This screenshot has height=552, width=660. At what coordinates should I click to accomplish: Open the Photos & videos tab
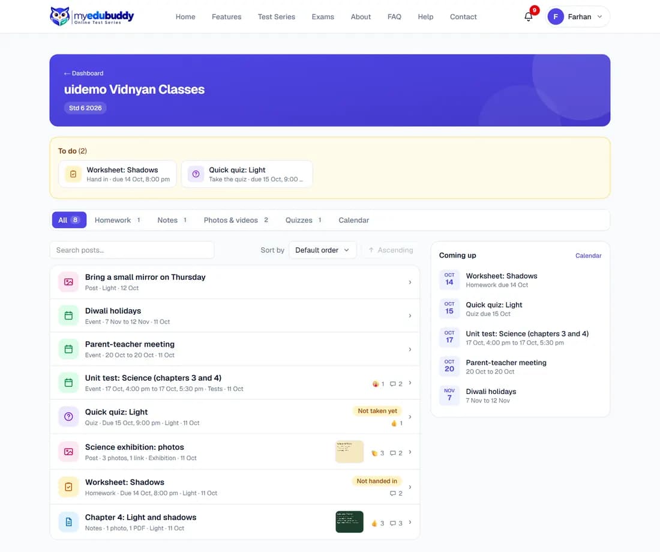tap(236, 220)
